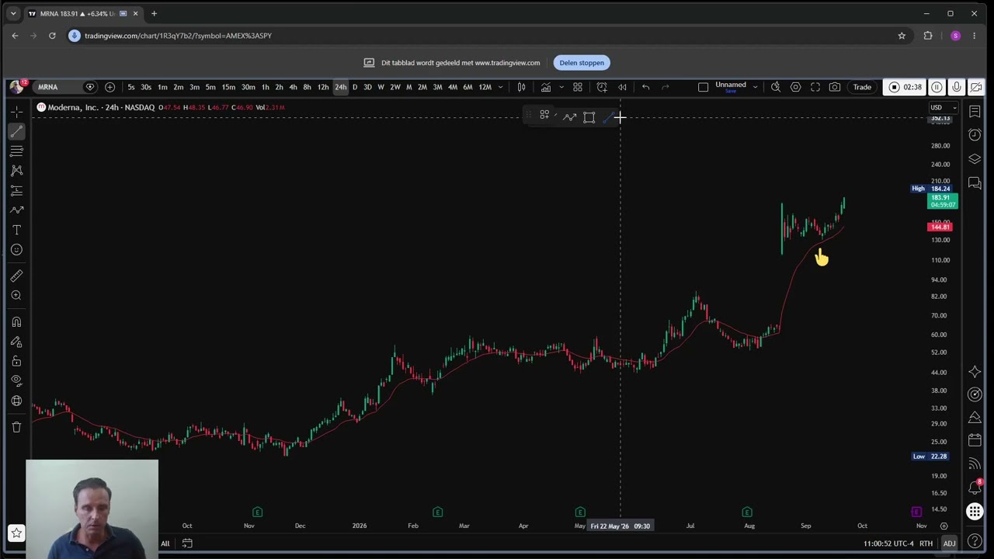
Task: Select the trend line drawing tool
Action: 16,131
